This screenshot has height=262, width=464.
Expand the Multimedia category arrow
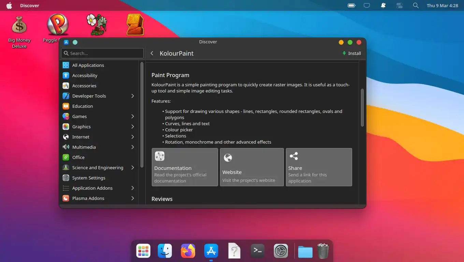pyautogui.click(x=133, y=147)
